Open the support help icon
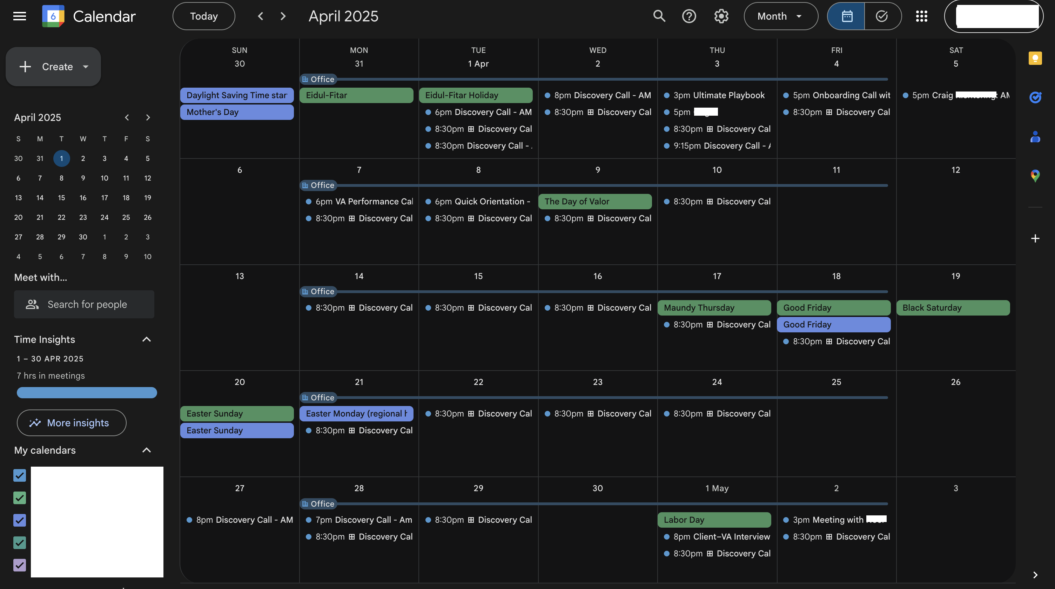Image resolution: width=1055 pixels, height=589 pixels. 689,16
